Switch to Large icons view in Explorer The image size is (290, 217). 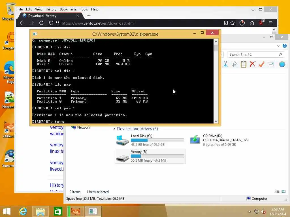(283, 192)
